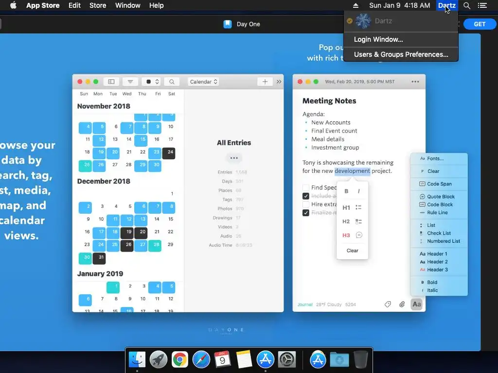This screenshot has width=498, height=373.
Task: Uncheck the struck-through Finalize checkbox
Action: pyautogui.click(x=306, y=213)
